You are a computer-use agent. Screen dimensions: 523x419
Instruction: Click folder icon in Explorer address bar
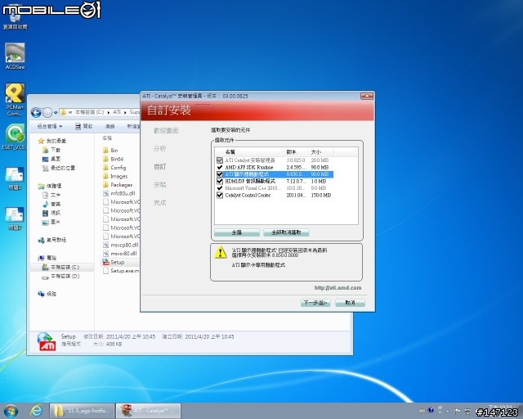(63, 113)
